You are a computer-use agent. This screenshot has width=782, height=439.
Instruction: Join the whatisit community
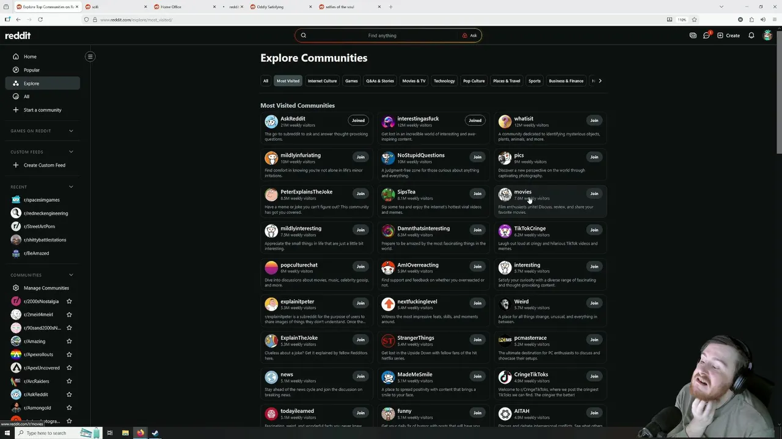coord(594,120)
